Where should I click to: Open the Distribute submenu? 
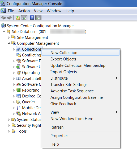click(x=80, y=78)
